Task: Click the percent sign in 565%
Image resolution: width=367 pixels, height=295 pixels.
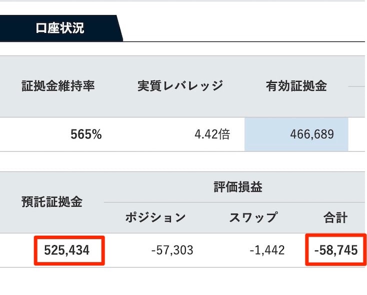Action: [96, 135]
